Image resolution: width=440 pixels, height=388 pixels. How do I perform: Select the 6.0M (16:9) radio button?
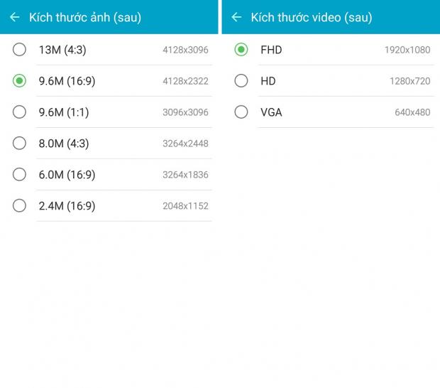tap(19, 175)
